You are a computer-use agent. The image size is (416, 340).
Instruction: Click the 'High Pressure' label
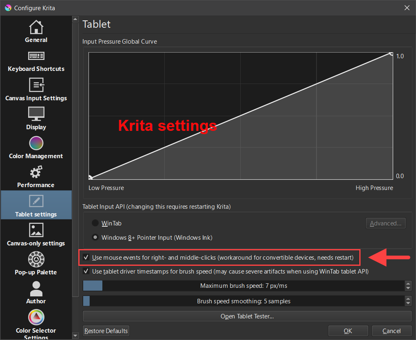pyautogui.click(x=374, y=188)
